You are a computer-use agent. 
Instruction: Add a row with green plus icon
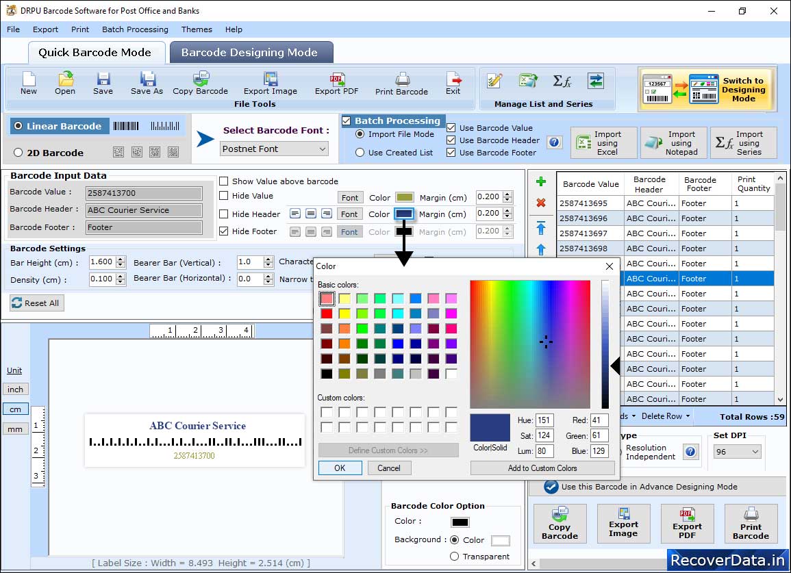point(541,182)
